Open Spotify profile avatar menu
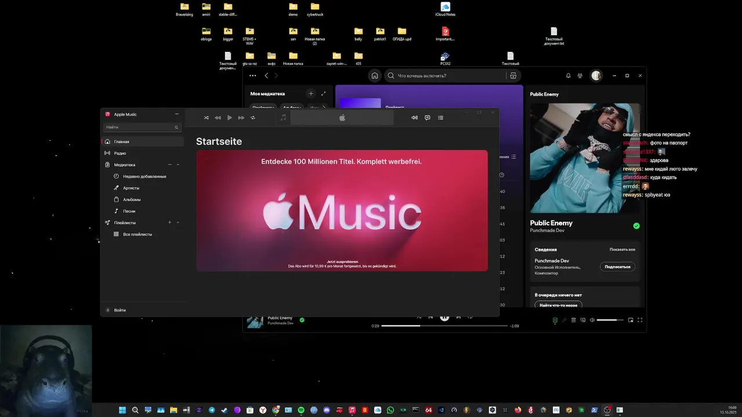The height and width of the screenshot is (417, 742). pos(596,75)
